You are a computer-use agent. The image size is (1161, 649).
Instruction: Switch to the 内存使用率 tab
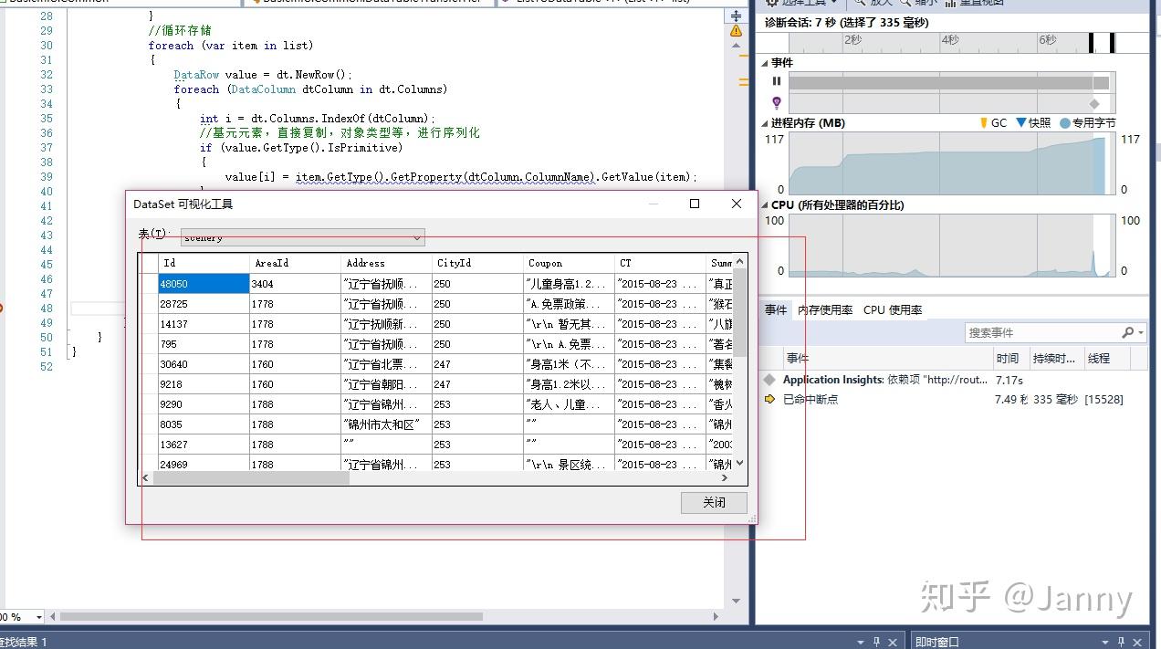(825, 309)
